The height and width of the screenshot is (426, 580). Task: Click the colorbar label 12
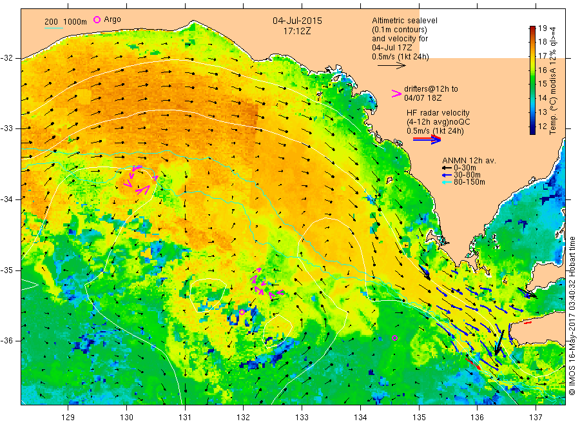(x=542, y=126)
